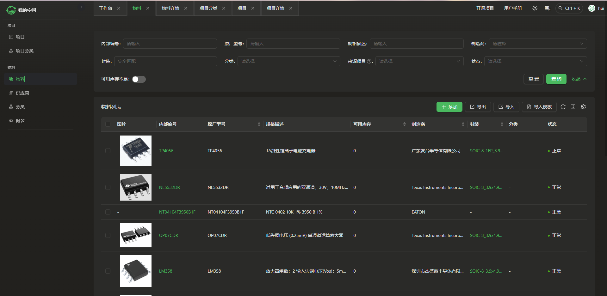This screenshot has height=296, width=607.
Task: Collapse the sidebar with the chevron icon
Action: [x=81, y=7]
